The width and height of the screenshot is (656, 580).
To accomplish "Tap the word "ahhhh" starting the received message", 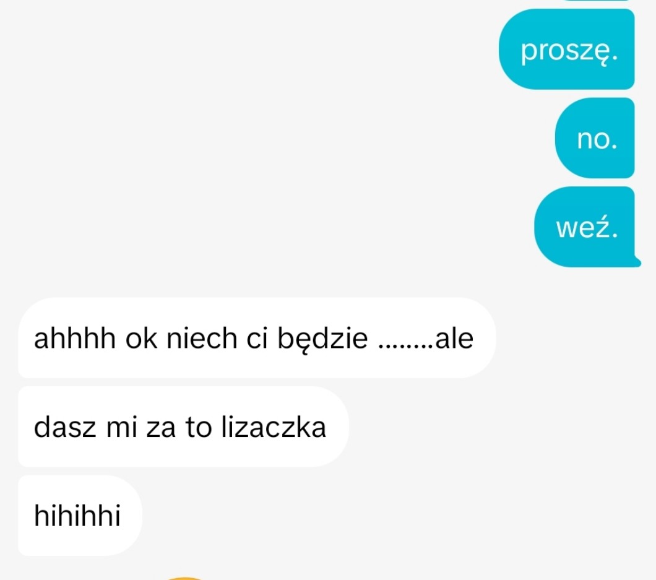I will (x=74, y=338).
